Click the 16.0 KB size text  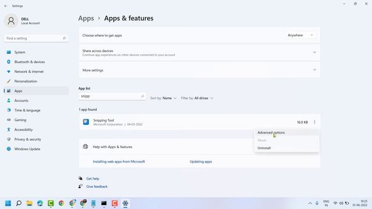tap(302, 122)
